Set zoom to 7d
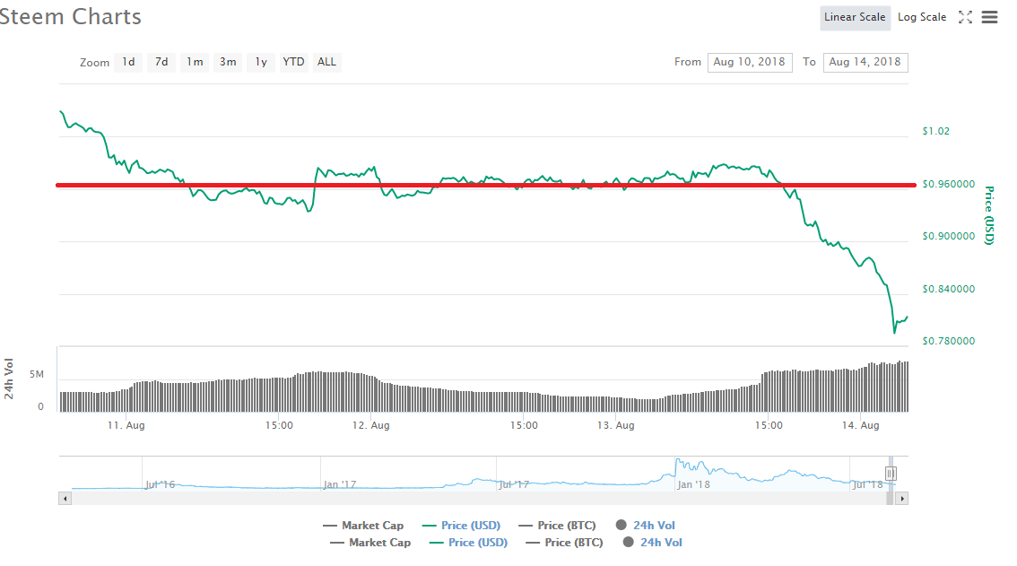This screenshot has width=1017, height=566. point(161,62)
